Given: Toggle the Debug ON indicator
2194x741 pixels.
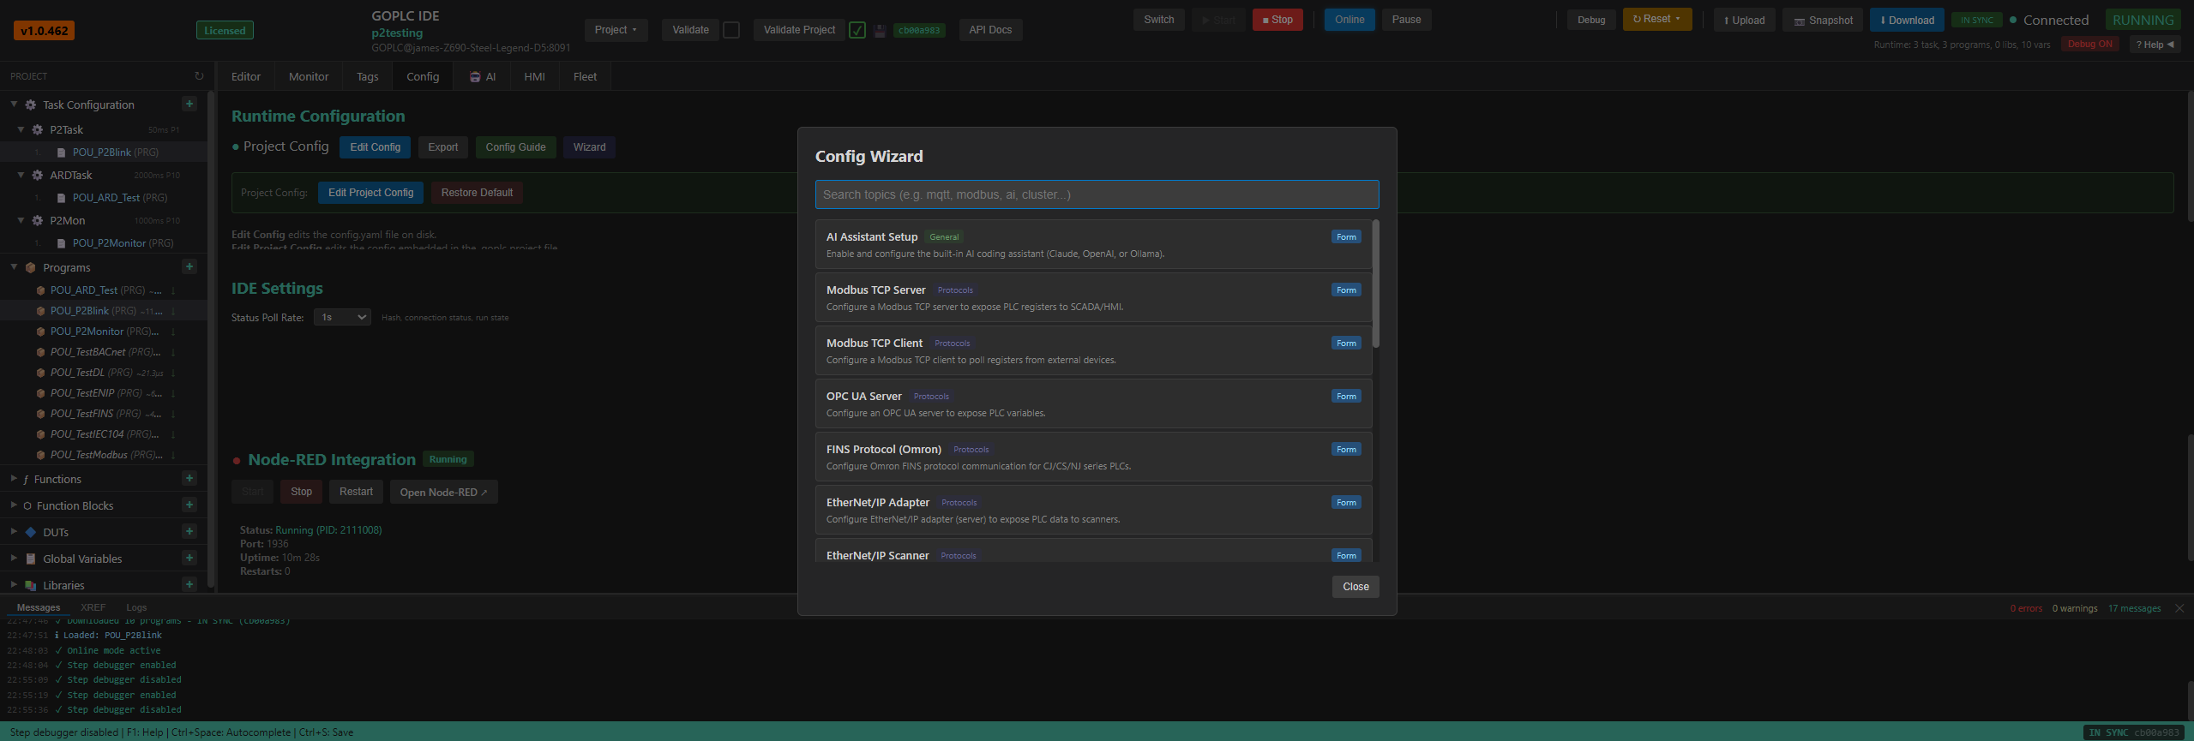Looking at the screenshot, I should [x=2089, y=44].
